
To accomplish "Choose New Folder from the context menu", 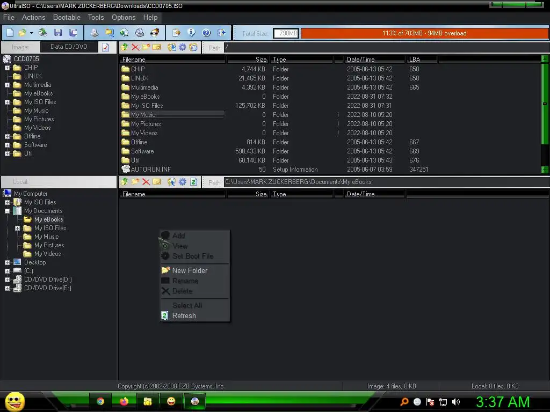I will click(194, 270).
